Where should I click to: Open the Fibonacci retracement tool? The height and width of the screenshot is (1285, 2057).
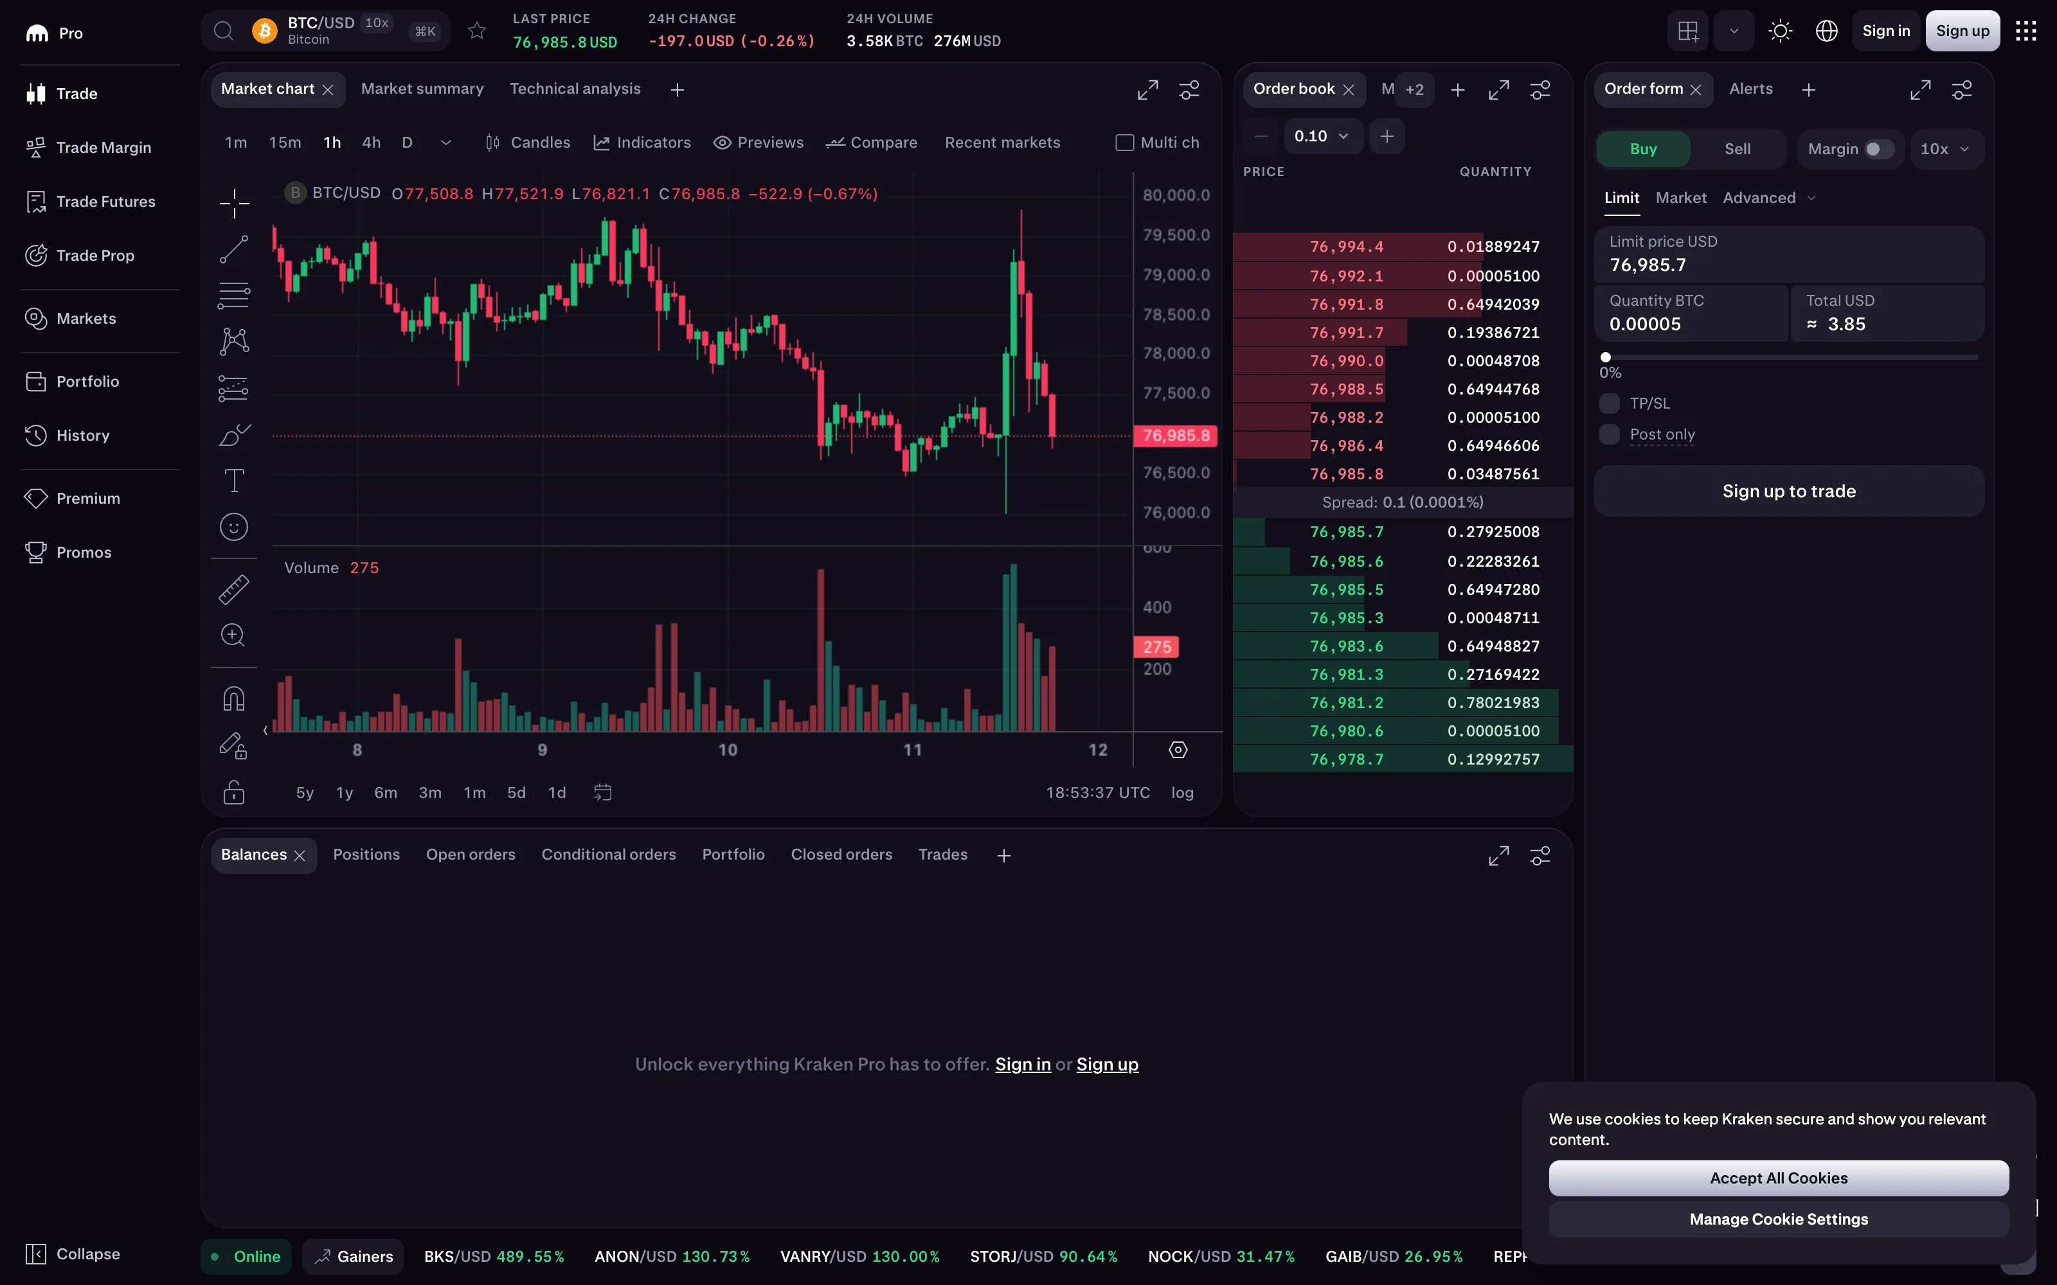pyautogui.click(x=234, y=295)
